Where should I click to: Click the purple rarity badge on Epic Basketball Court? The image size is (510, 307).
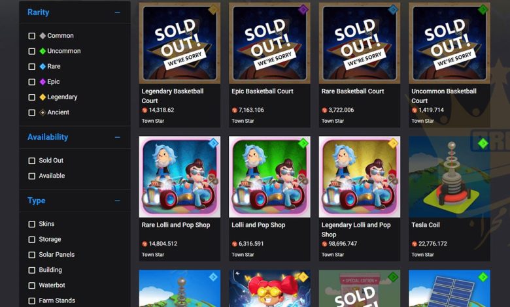coord(303,9)
